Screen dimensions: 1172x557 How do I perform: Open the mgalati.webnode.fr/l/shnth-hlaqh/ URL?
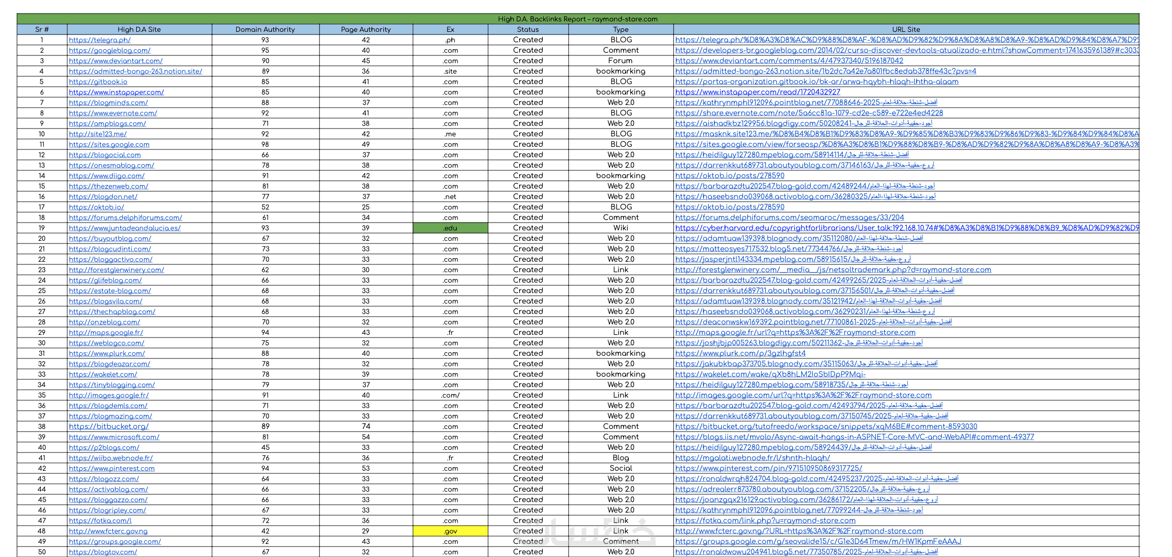pos(753,458)
